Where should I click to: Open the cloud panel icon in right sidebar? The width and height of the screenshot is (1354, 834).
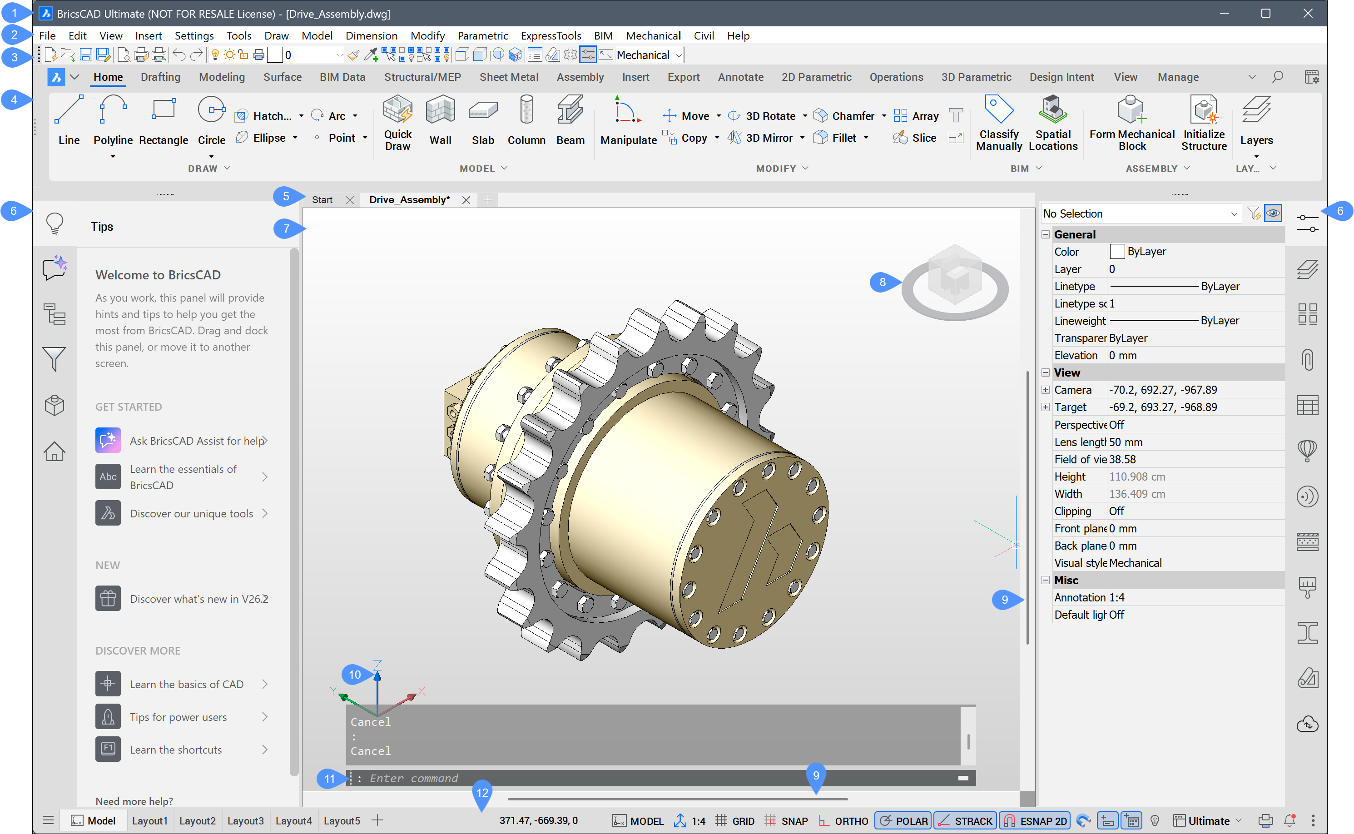1307,724
